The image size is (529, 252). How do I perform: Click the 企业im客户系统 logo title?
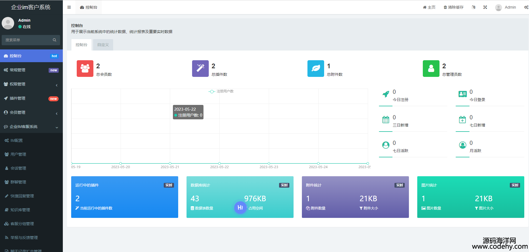pyautogui.click(x=31, y=7)
